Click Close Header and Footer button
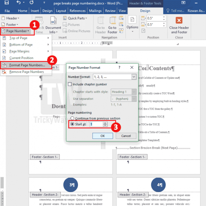The height and width of the screenshot is (206, 206). pos(179,25)
